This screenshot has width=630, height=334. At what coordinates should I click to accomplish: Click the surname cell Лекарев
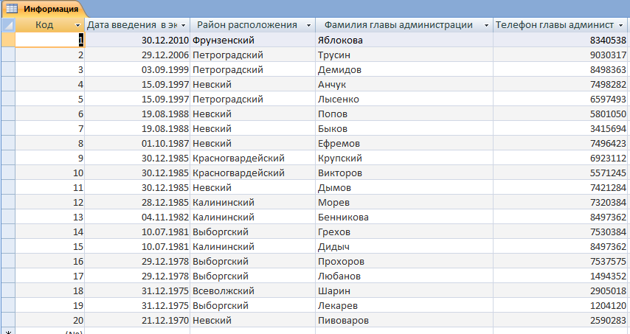[404, 305]
